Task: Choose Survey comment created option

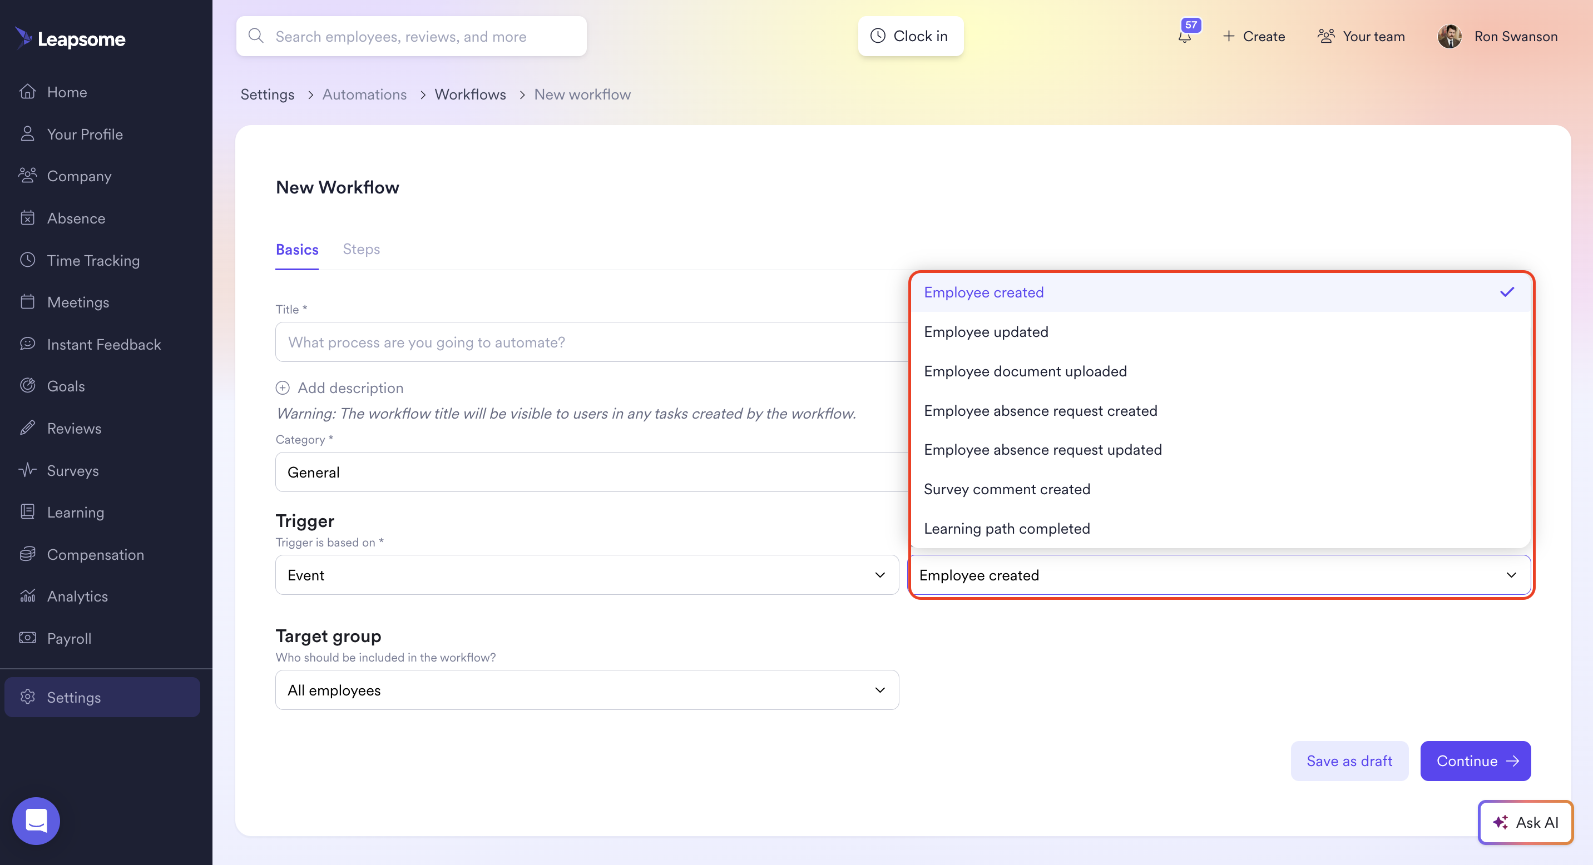Action: point(1221,489)
